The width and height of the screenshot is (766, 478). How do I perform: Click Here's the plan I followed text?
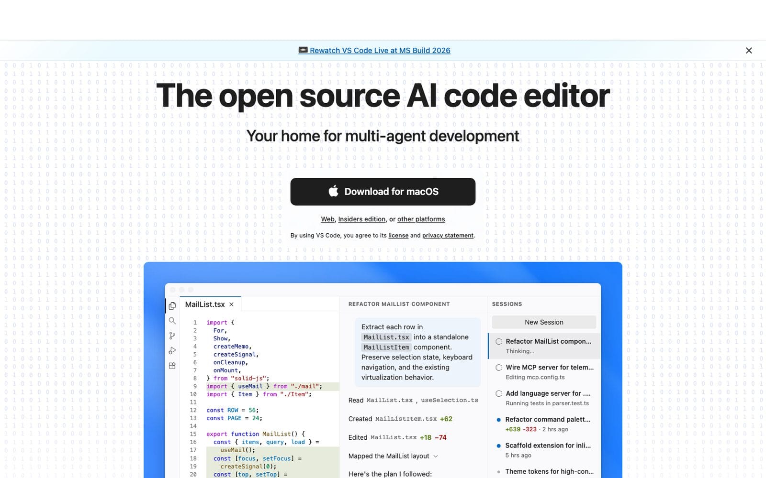tap(390, 474)
